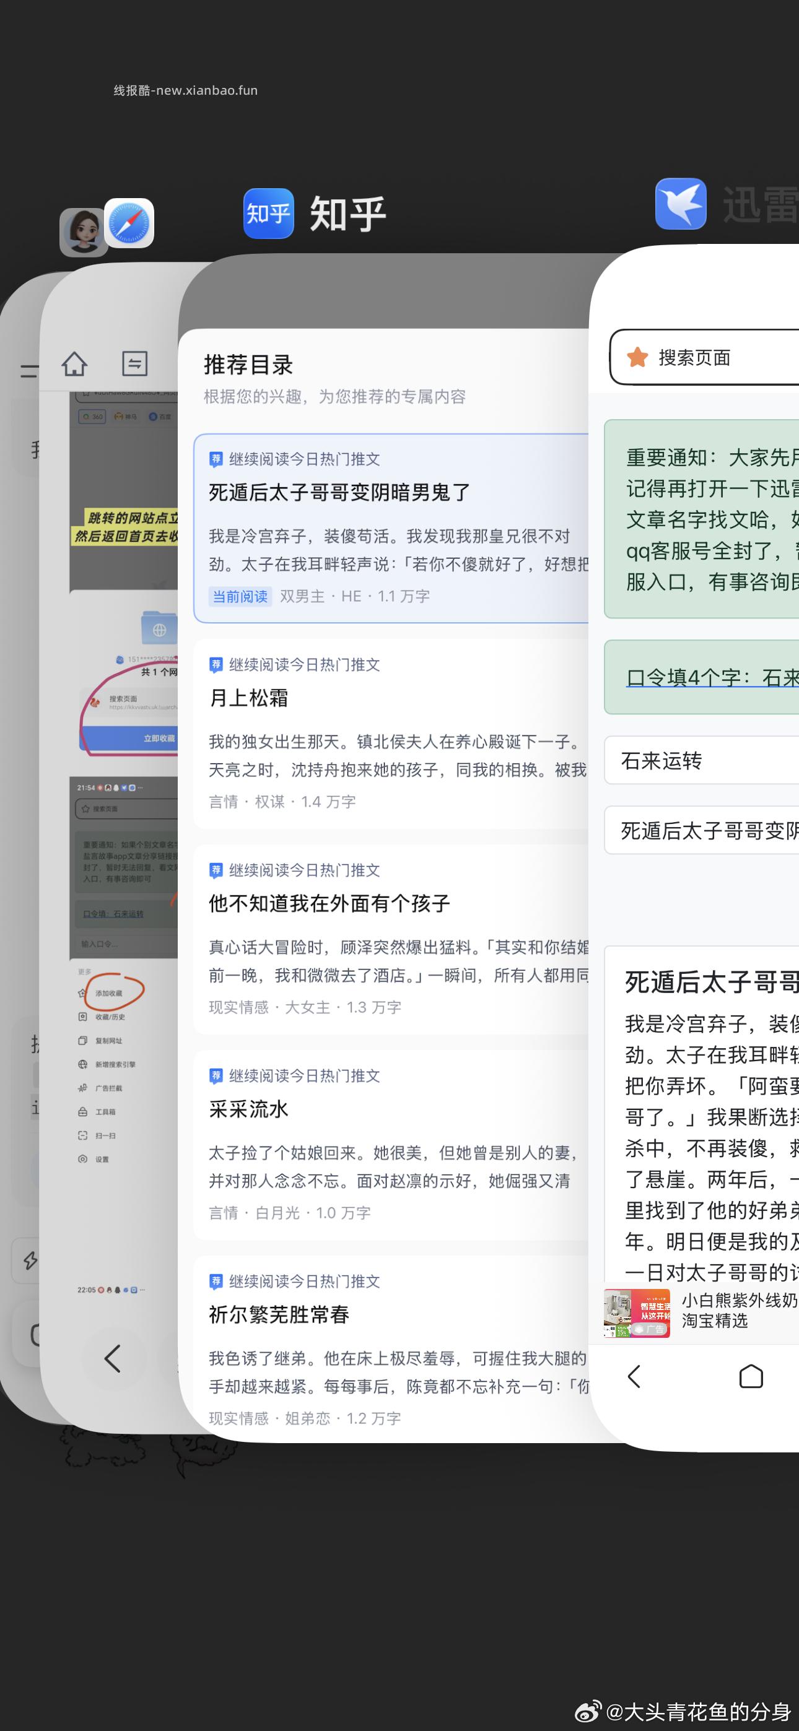Tap home icon in the Safari card
Screen dimensions: 799x1731
coord(75,363)
